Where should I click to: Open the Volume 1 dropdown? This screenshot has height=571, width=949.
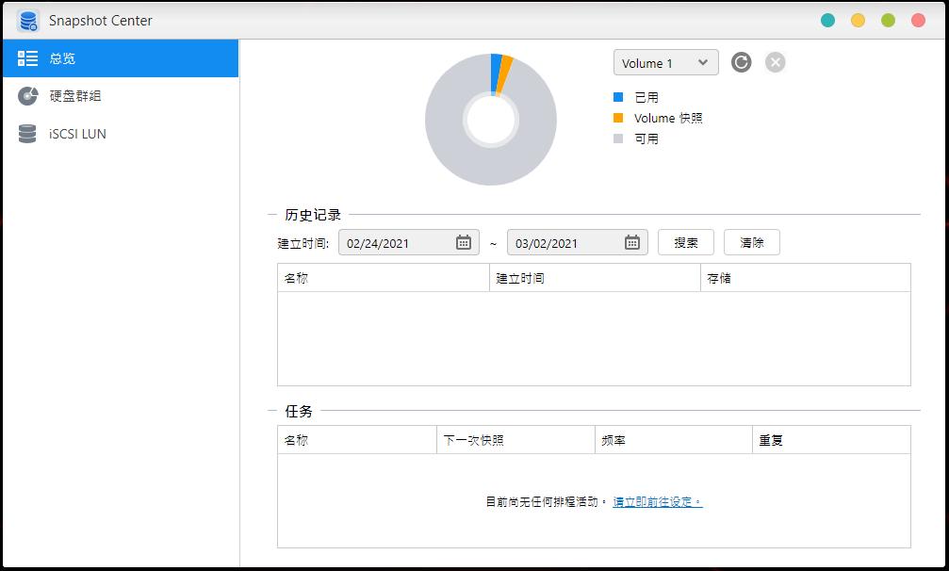[x=665, y=62]
